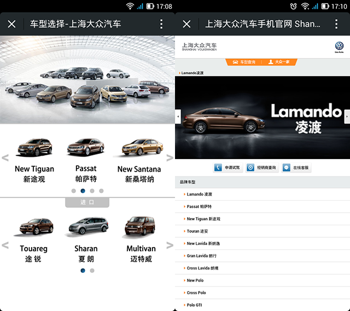Go to next page of domestic models

[x=170, y=158]
